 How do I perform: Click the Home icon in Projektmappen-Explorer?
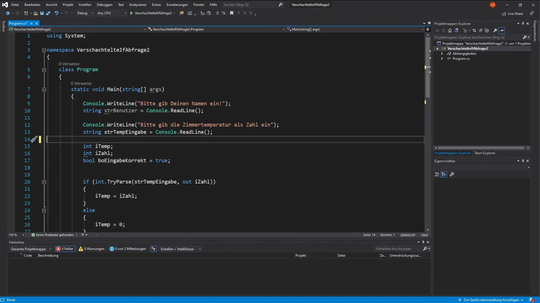450,31
